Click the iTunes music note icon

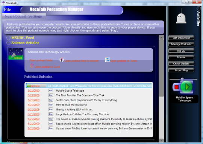[x=107, y=60]
